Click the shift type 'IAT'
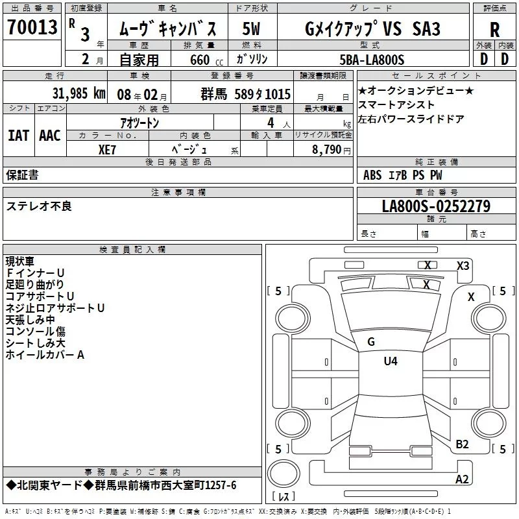519x519 pixels. [x=18, y=136]
